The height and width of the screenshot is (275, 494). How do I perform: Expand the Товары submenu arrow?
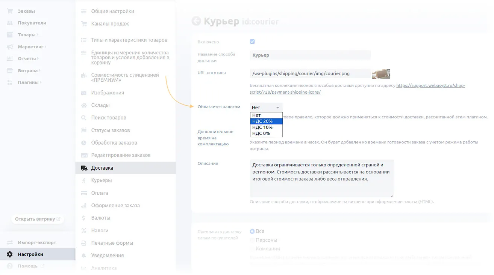pyautogui.click(x=38, y=35)
